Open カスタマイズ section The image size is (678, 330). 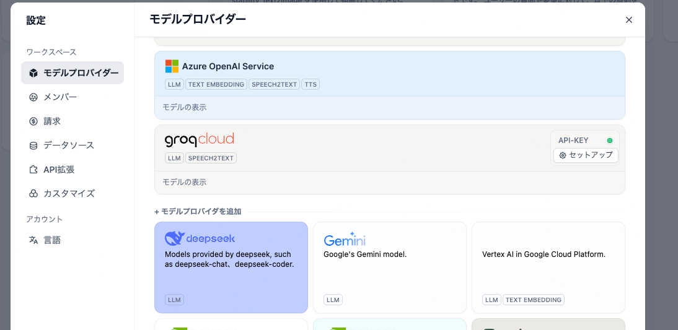[73, 194]
